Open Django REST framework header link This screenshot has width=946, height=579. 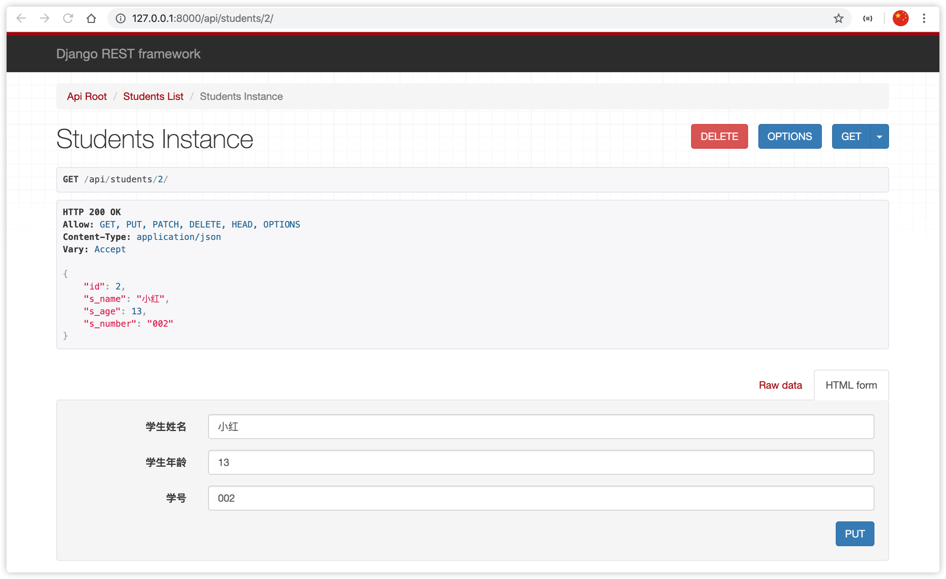point(128,54)
